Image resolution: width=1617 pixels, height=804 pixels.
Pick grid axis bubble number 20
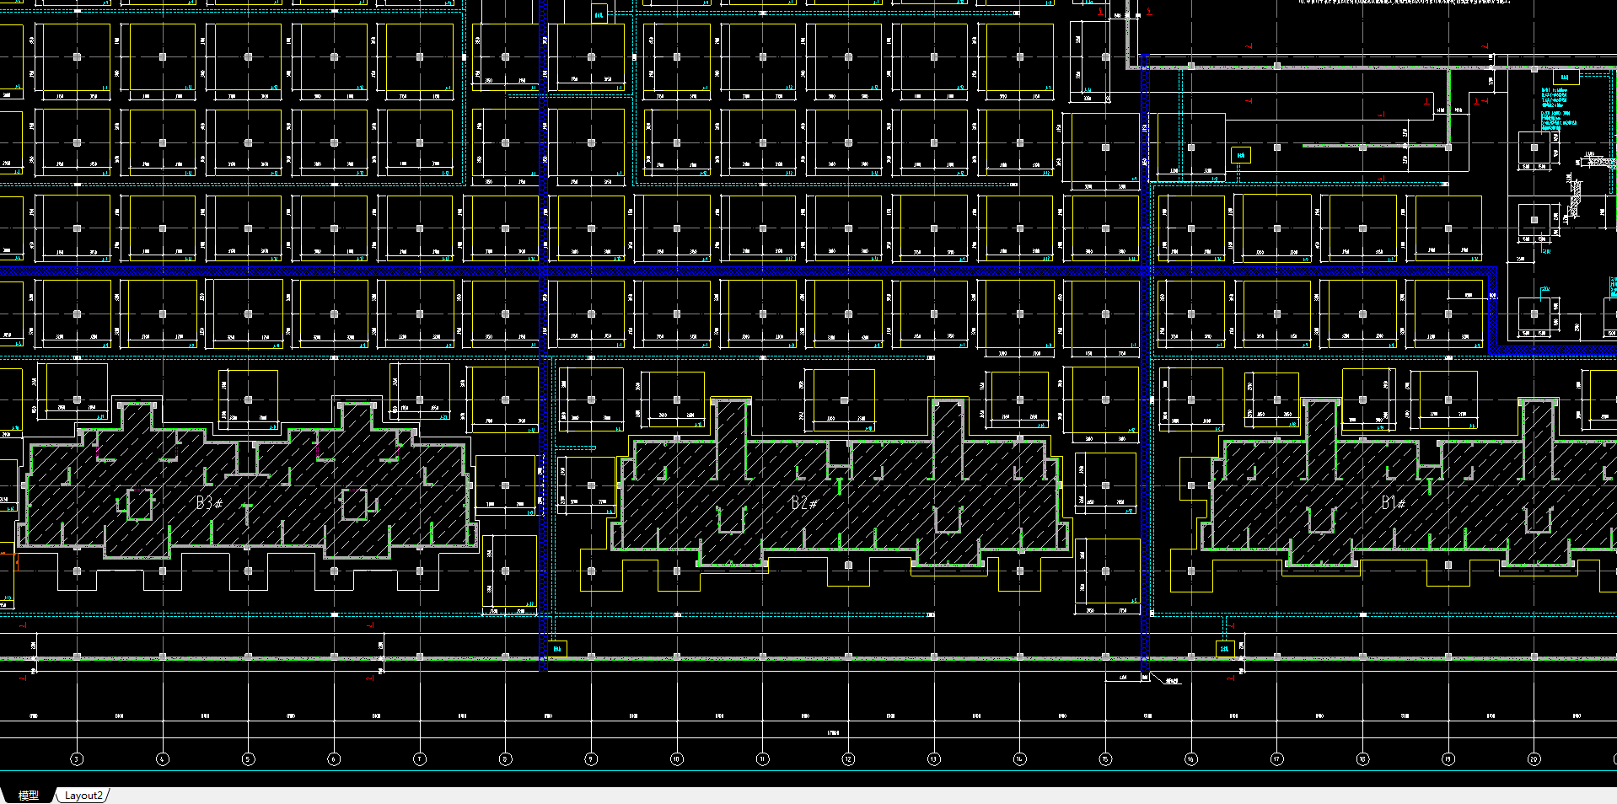[x=1534, y=759]
